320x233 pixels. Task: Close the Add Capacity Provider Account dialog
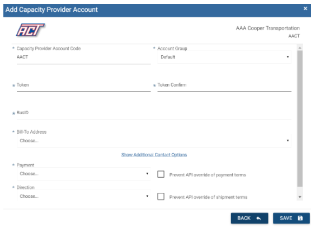coord(305,8)
